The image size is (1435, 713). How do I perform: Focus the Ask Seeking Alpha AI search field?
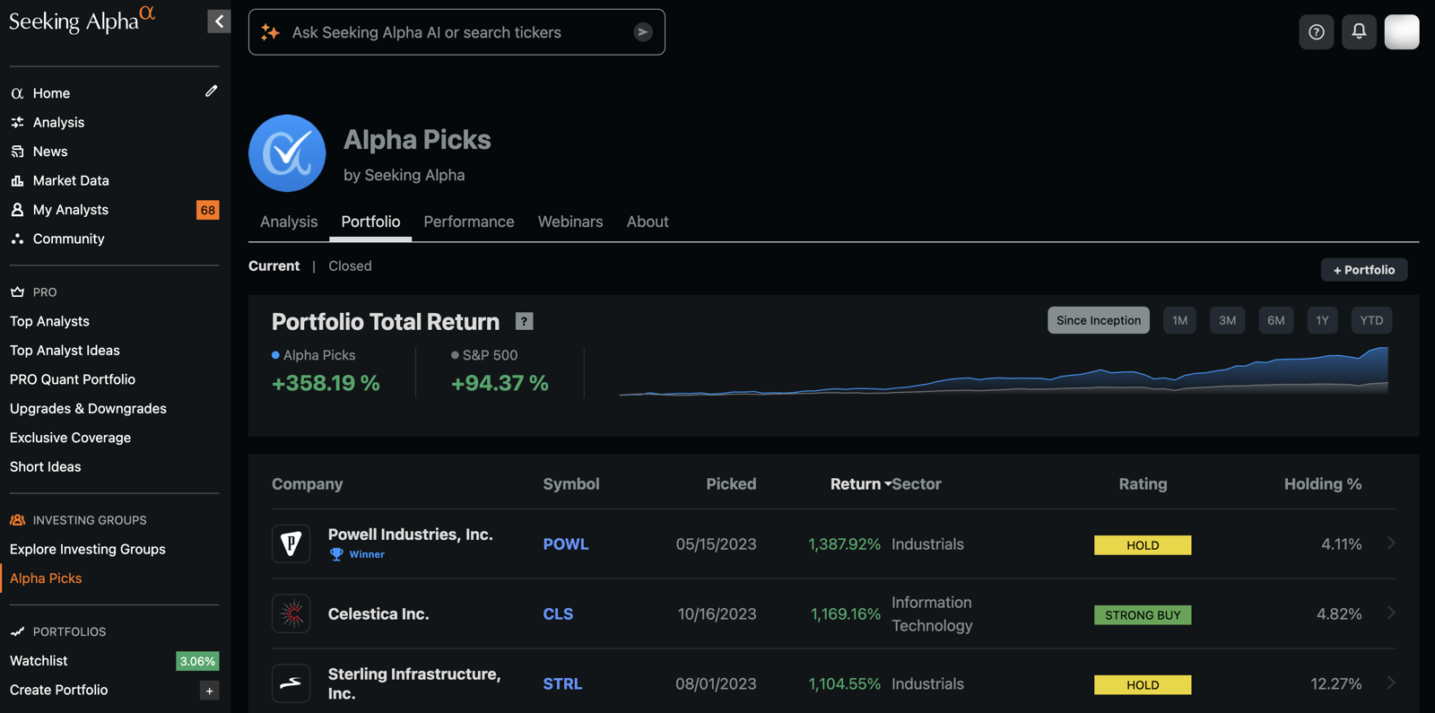[x=457, y=32]
